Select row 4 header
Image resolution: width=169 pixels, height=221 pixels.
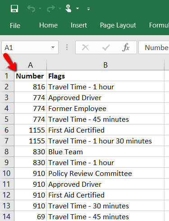7,108
